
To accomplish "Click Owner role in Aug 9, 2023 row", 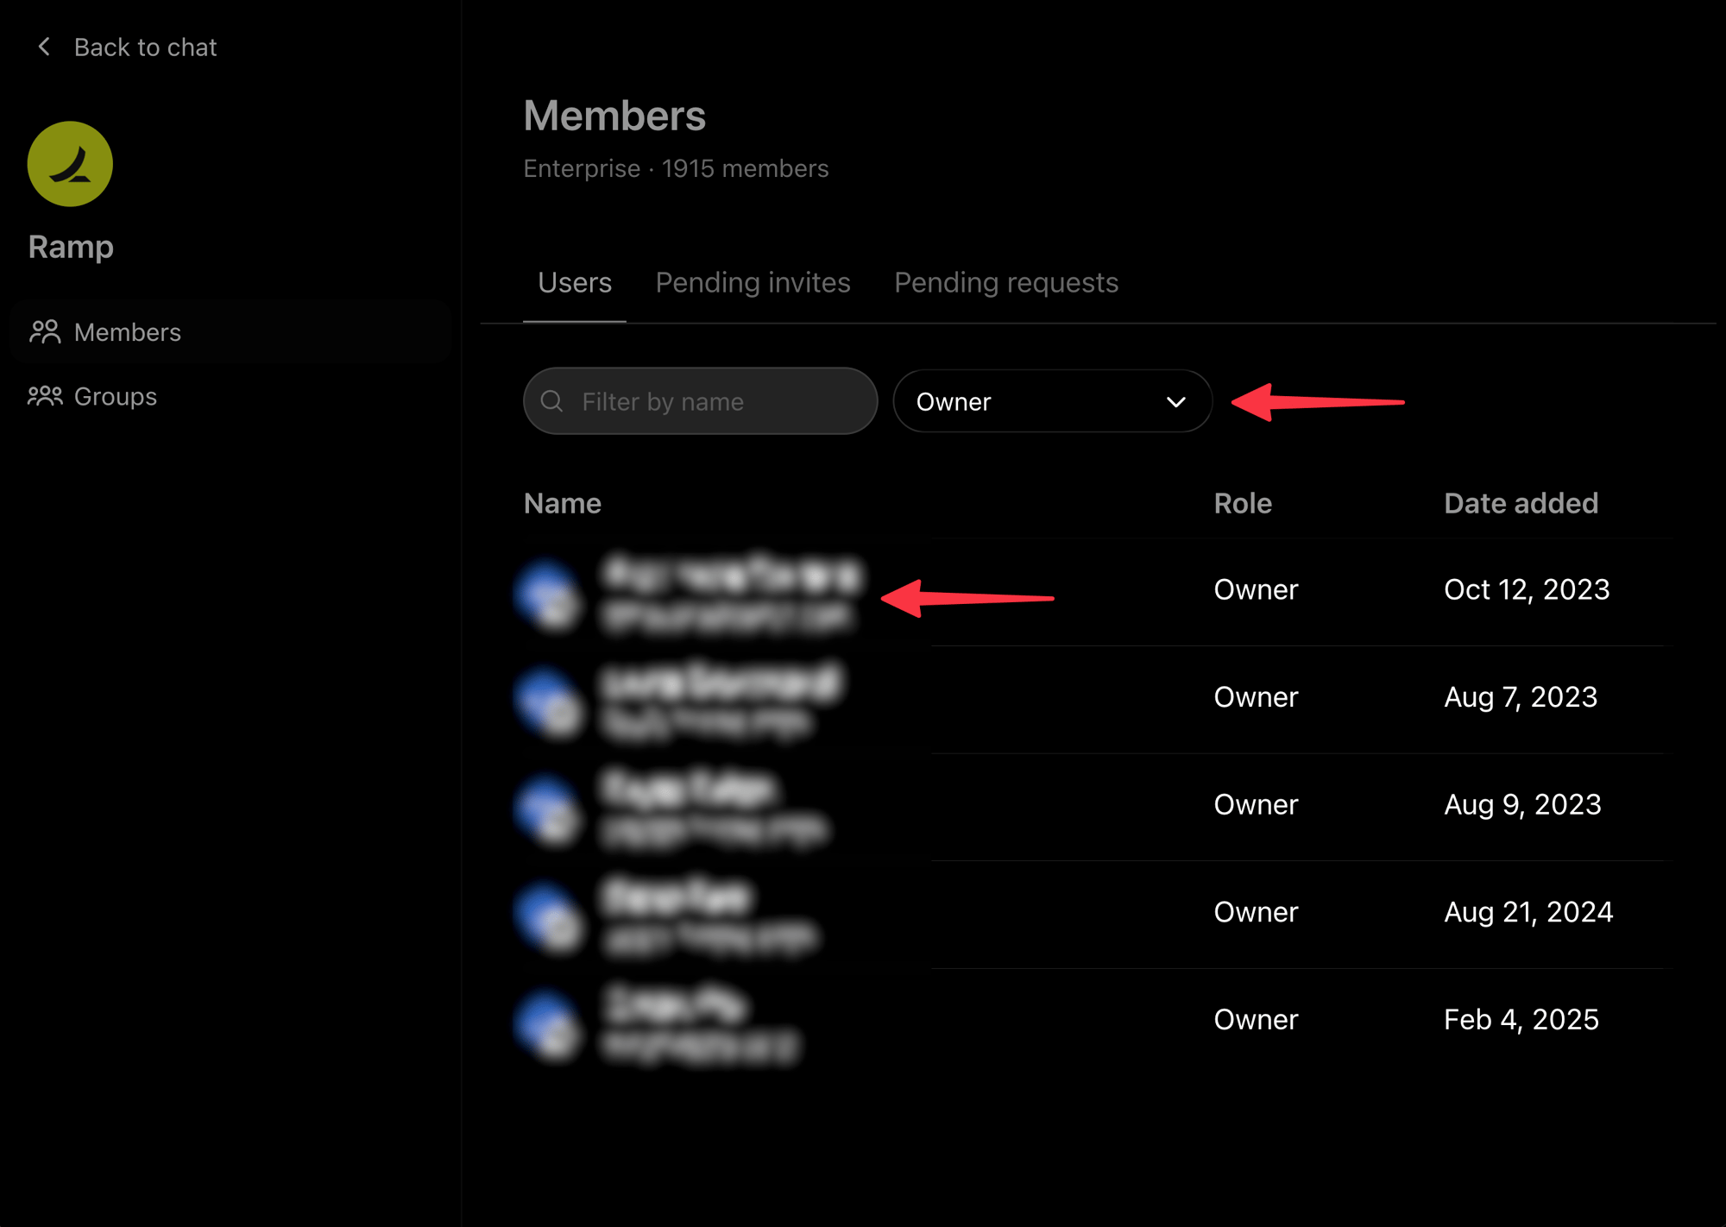I will (x=1256, y=804).
